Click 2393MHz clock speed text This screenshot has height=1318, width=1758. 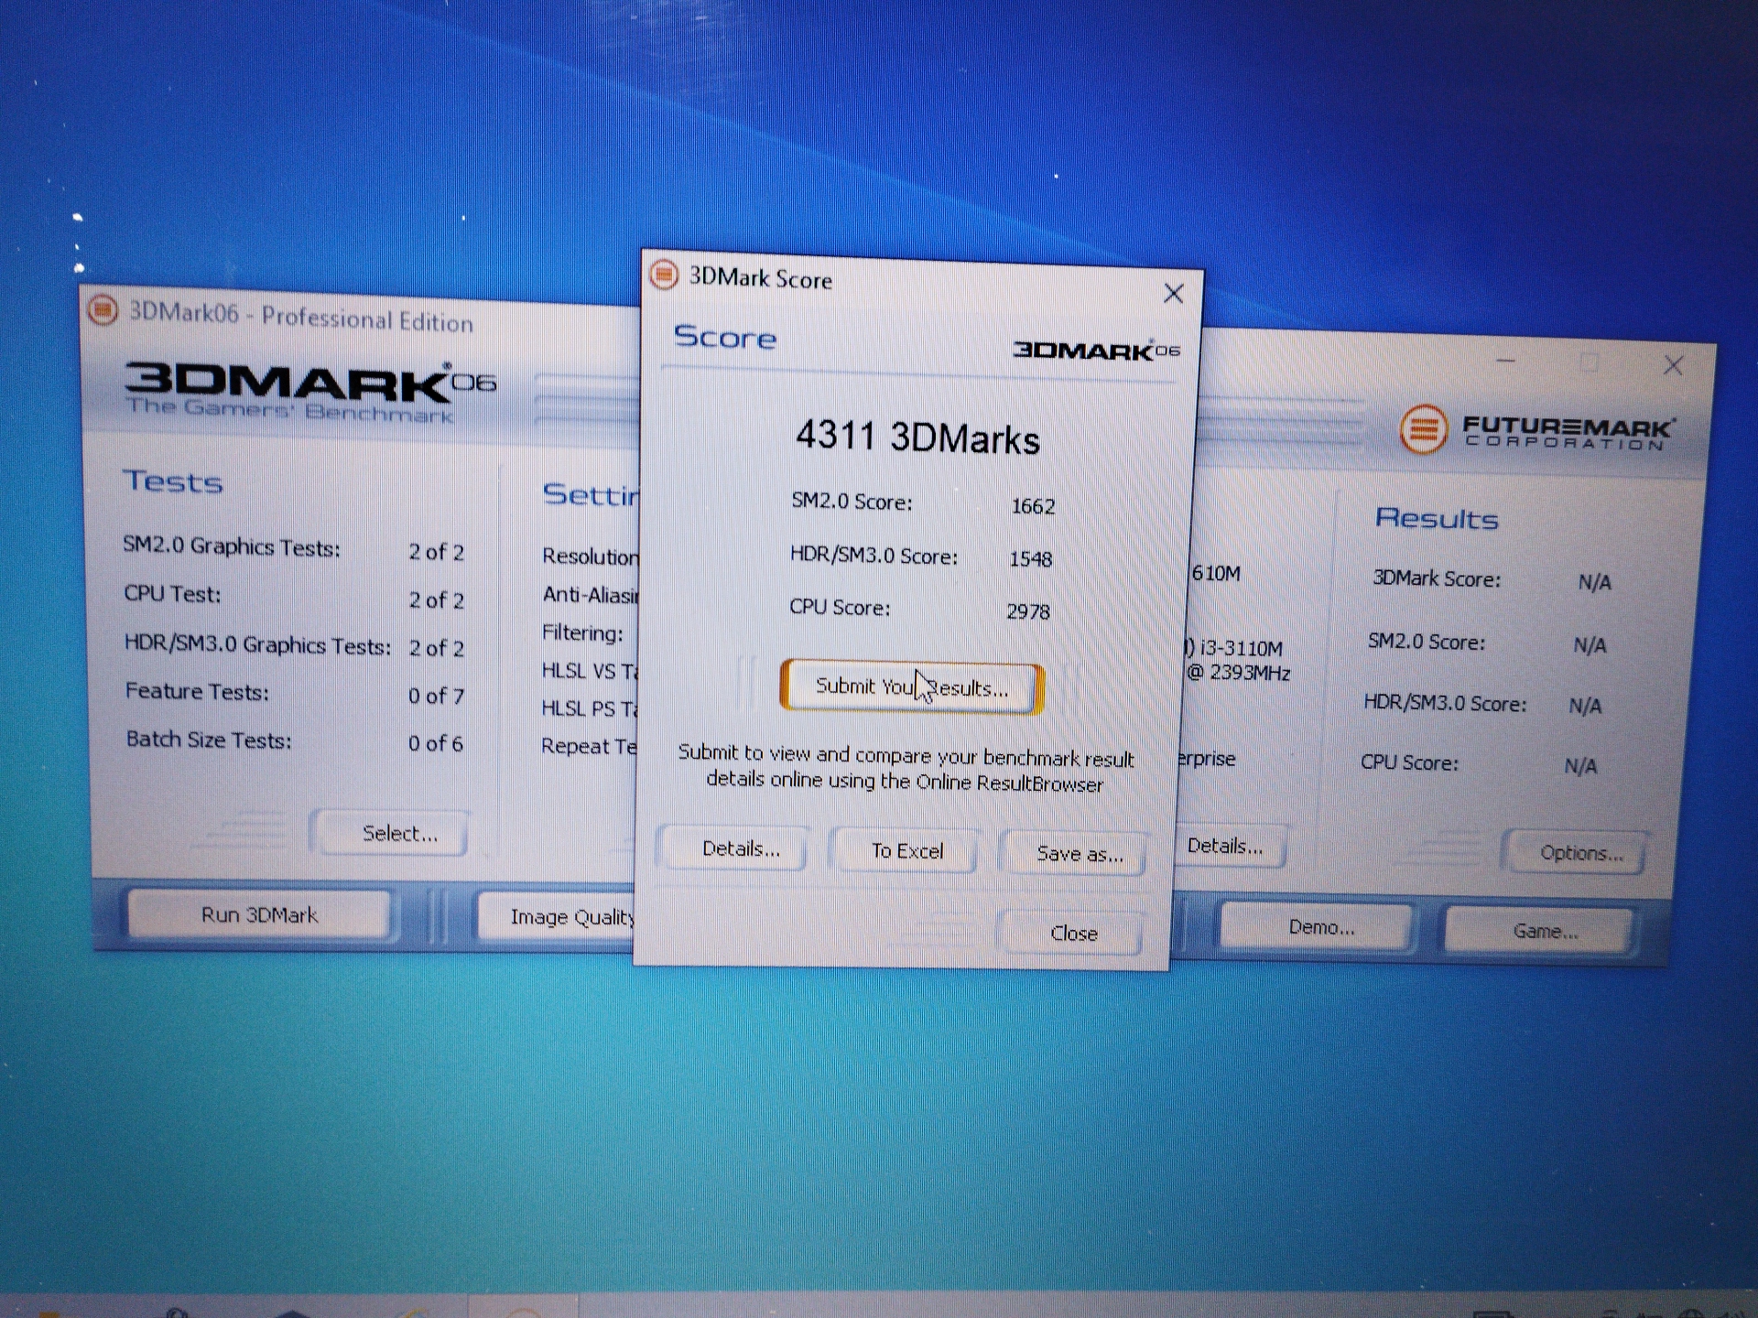coord(1250,673)
